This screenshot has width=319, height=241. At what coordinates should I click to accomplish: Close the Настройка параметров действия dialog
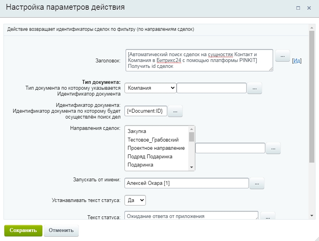click(309, 8)
